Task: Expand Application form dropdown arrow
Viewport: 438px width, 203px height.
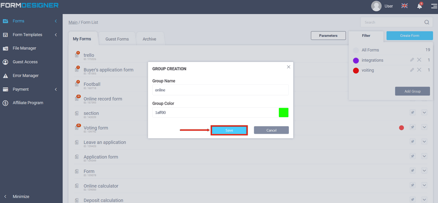Action: (x=424, y=156)
